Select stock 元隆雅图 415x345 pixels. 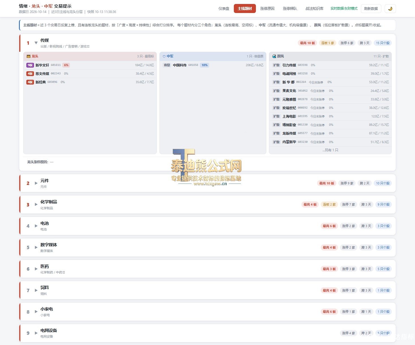[x=289, y=99]
